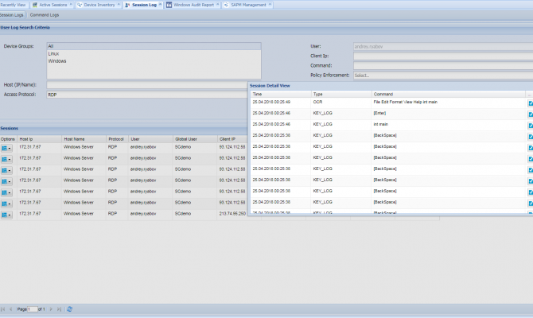Select Windows in Device Groups list
The height and width of the screenshot is (318, 533).
[154, 61]
